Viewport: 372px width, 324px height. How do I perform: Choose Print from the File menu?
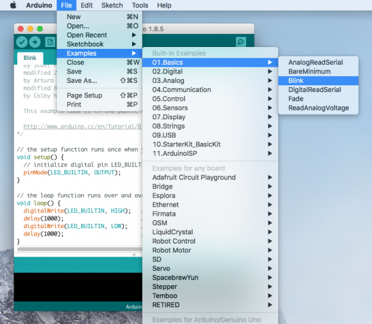(x=99, y=104)
